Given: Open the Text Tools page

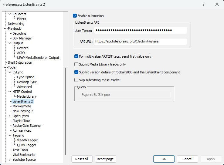Looking at the screenshot, I should pyautogui.click(x=20, y=150).
